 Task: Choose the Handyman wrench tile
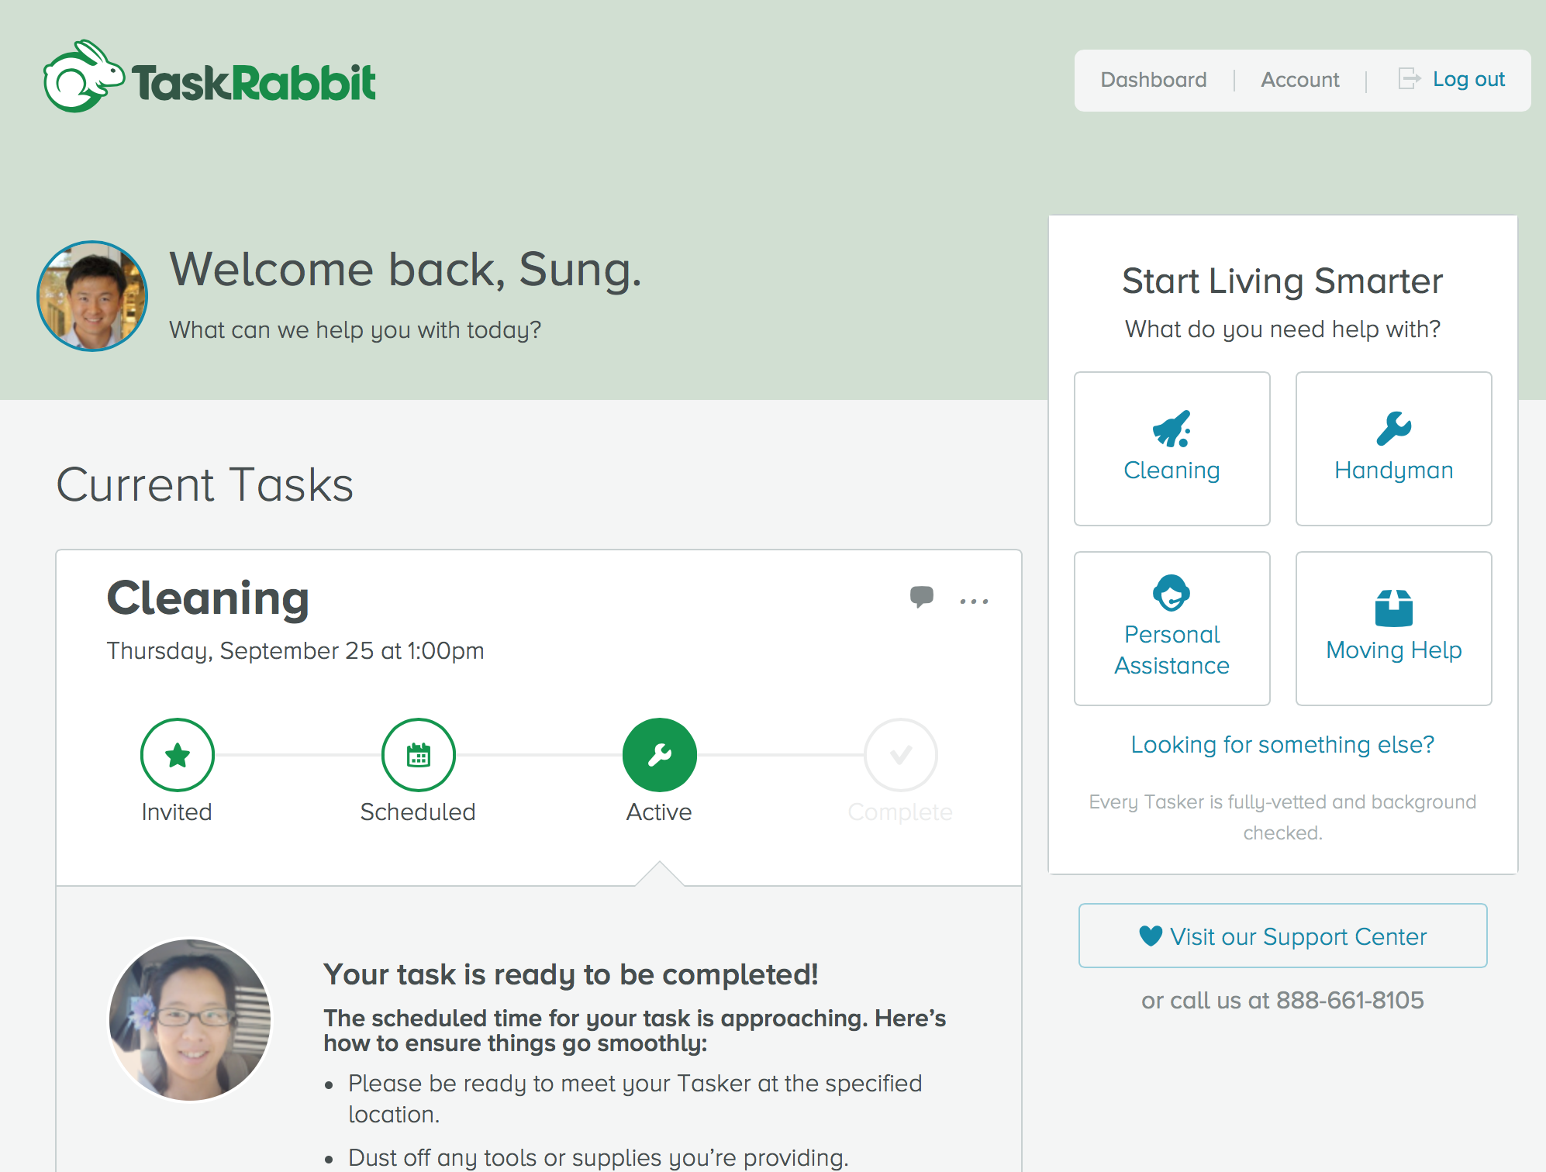(1393, 449)
